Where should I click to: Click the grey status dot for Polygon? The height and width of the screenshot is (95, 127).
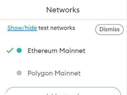pos(19,73)
